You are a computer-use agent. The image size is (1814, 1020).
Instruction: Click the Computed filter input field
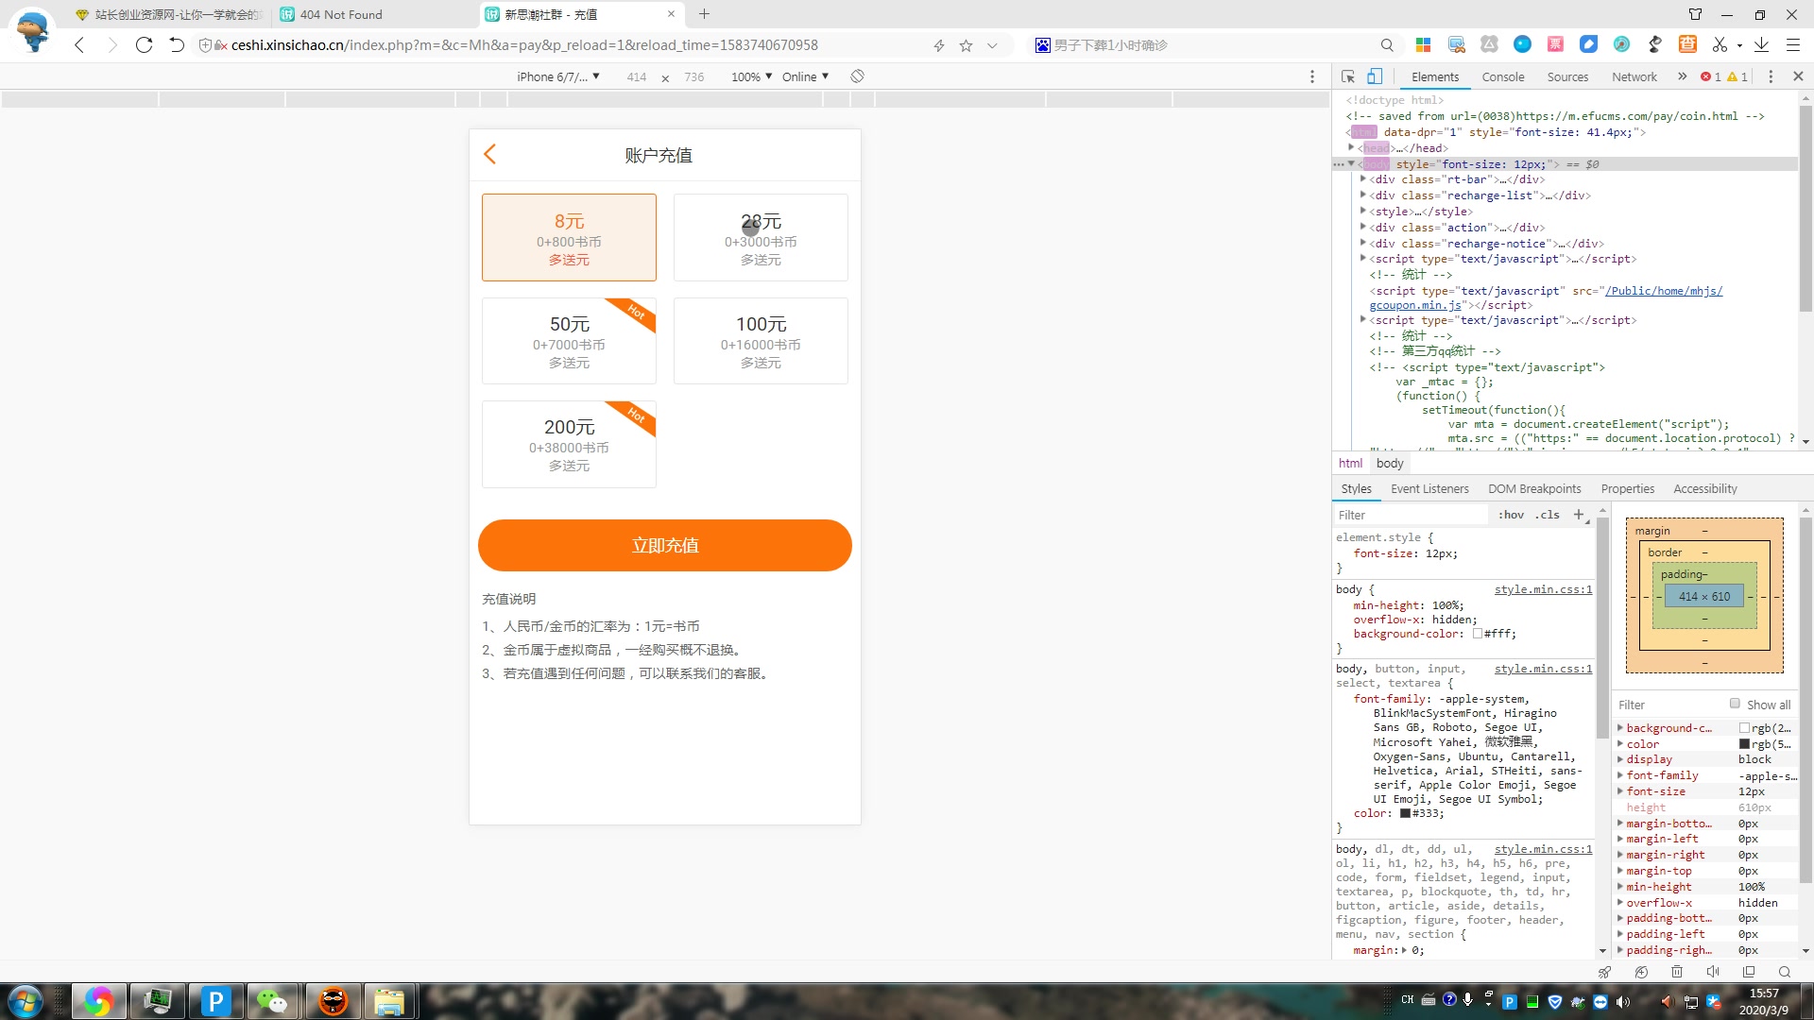coord(1669,705)
